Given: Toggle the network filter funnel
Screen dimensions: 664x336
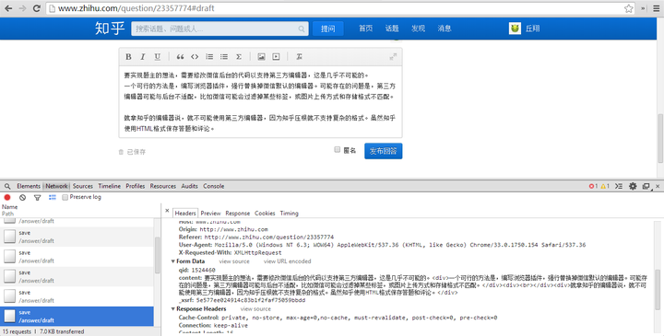Looking at the screenshot, I should coord(37,197).
